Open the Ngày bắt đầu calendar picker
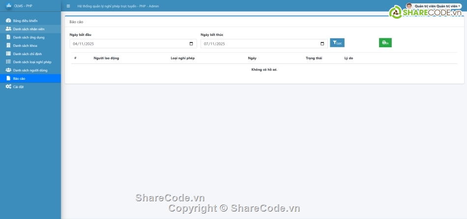Screen dimensions: 467x219 click(x=191, y=44)
